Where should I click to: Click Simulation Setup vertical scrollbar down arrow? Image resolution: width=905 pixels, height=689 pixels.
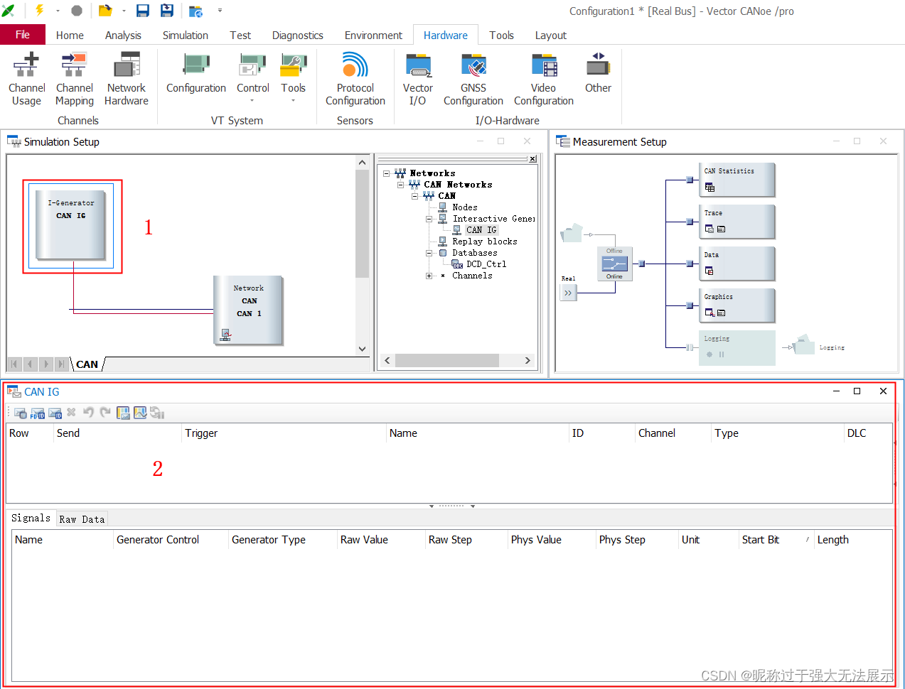tap(362, 349)
